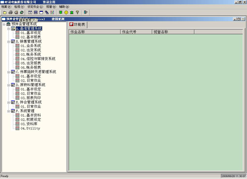Select A. 基准管理系统 tree node label
Screen dimensions: 247x179
click(29, 29)
